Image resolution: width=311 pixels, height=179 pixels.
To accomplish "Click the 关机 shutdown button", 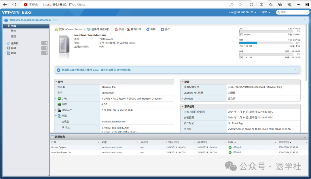I will click(120, 29).
